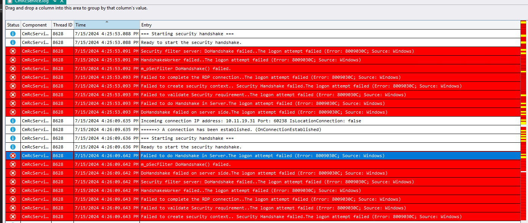Sort by the Thread ID column header
Image resolution: width=528 pixels, height=223 pixels.
point(62,25)
